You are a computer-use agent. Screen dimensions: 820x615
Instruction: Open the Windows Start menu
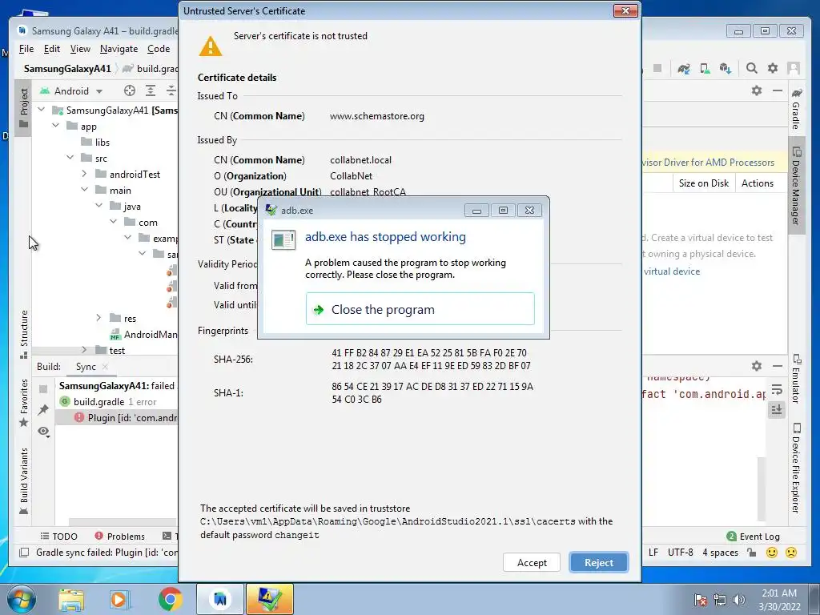(x=22, y=599)
